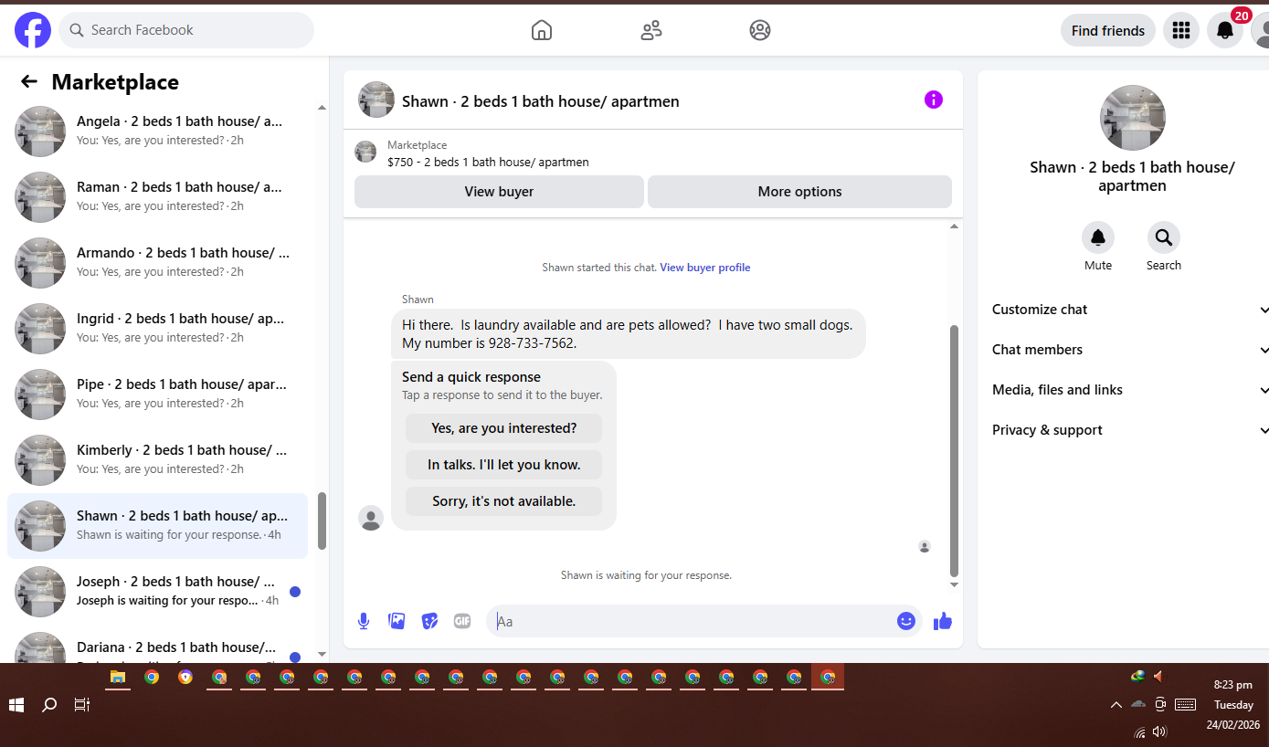The height and width of the screenshot is (747, 1269).
Task: Send quick response In talks. I'll let you know.
Action: coord(503,465)
